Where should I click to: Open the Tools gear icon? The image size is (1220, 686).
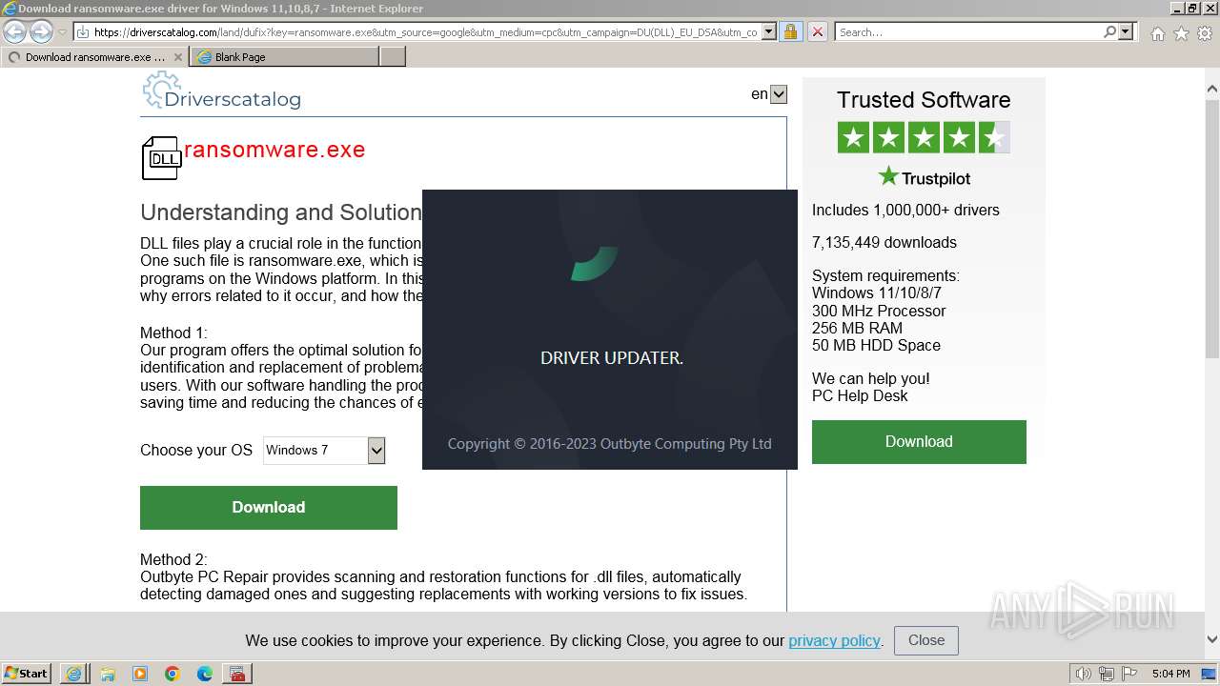[x=1205, y=33]
